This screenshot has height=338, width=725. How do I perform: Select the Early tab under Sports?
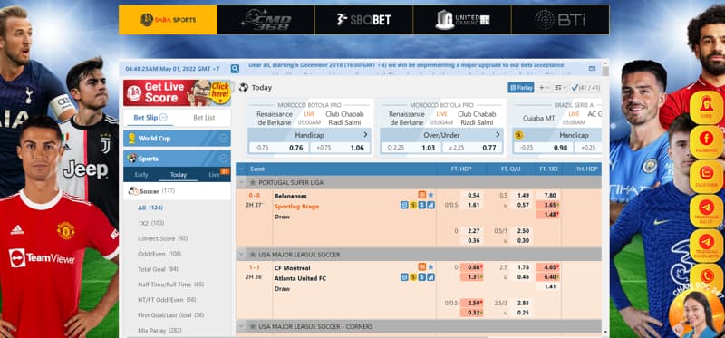tap(141, 175)
